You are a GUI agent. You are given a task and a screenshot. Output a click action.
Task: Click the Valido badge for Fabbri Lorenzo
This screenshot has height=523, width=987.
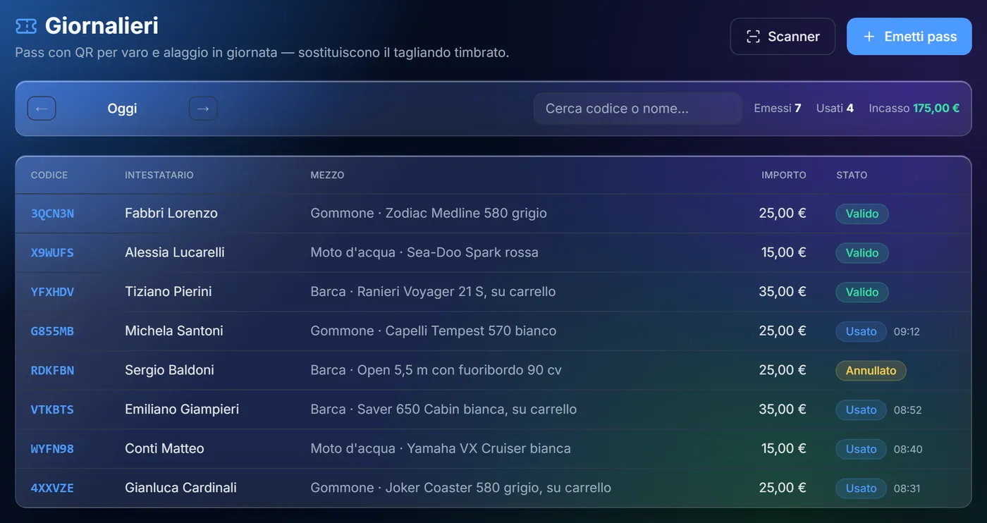pyautogui.click(x=862, y=214)
